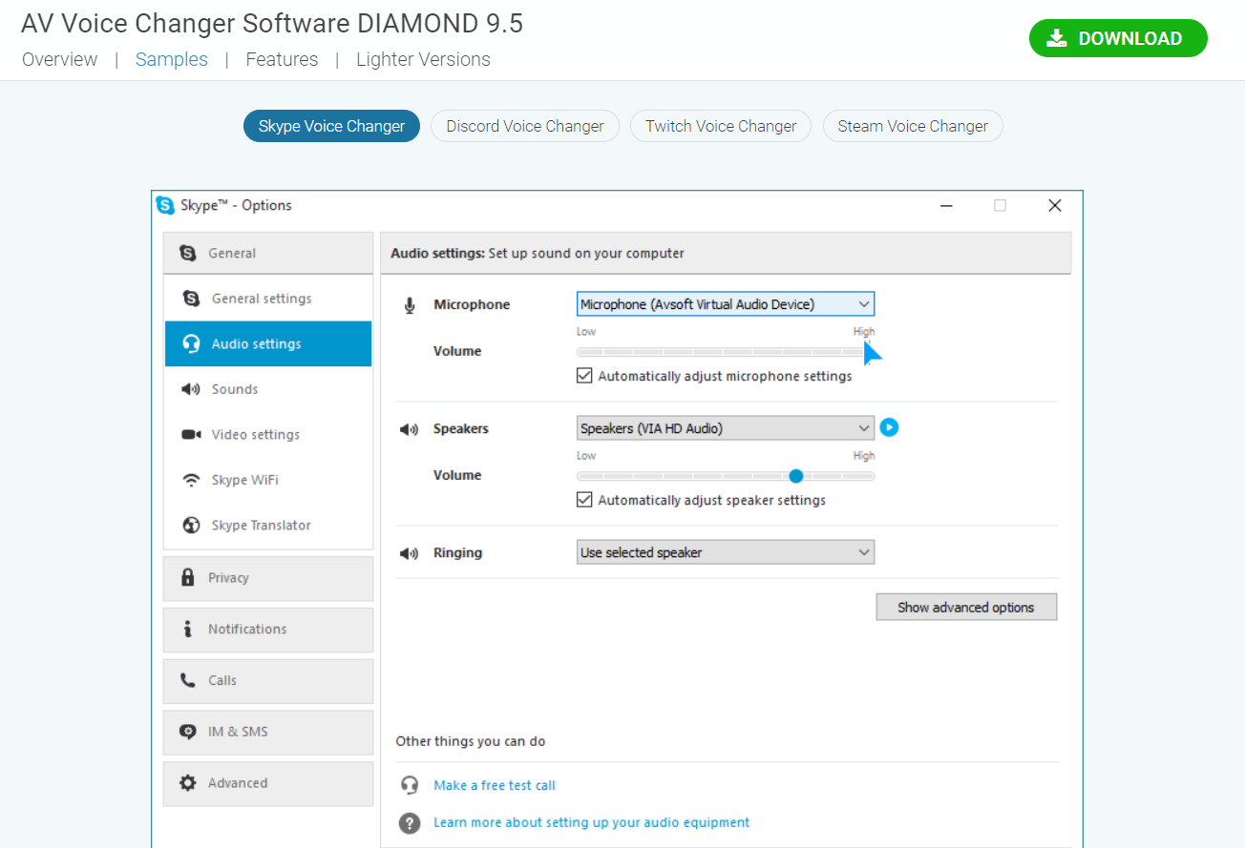1245x848 pixels.
Task: Expand the Notifications section label
Action: coord(247,630)
